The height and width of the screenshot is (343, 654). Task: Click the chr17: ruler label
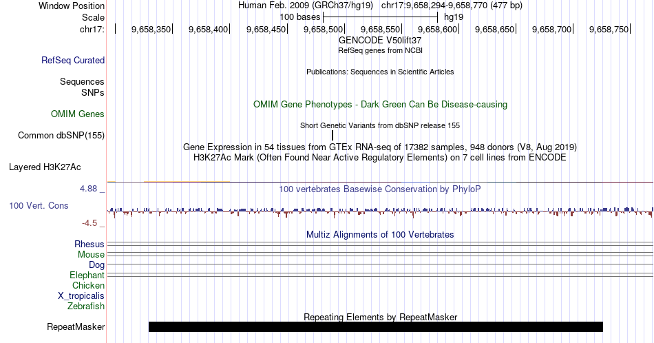pos(92,29)
